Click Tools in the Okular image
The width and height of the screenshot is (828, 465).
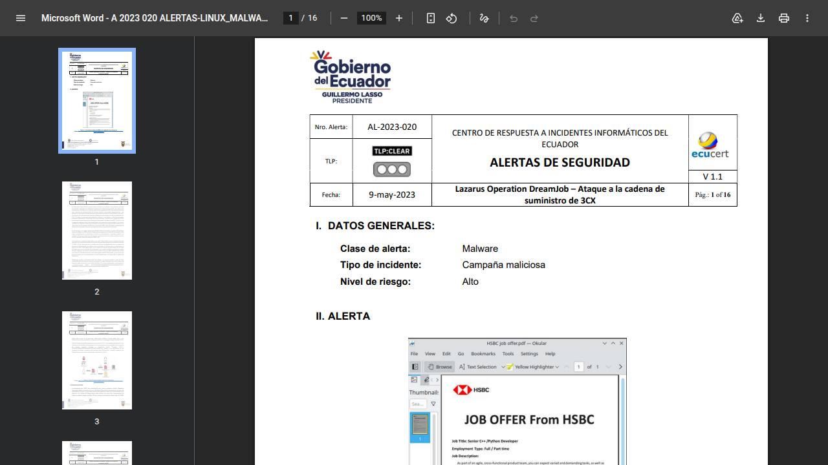tap(508, 354)
